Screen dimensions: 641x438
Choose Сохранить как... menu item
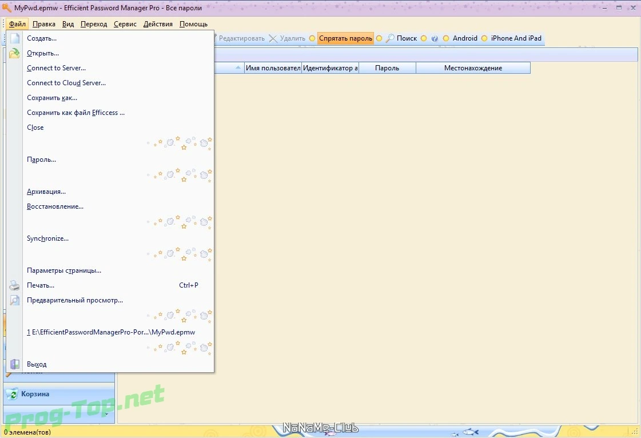point(110,98)
